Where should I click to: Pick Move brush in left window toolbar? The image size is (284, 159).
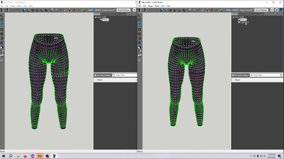point(42,10)
